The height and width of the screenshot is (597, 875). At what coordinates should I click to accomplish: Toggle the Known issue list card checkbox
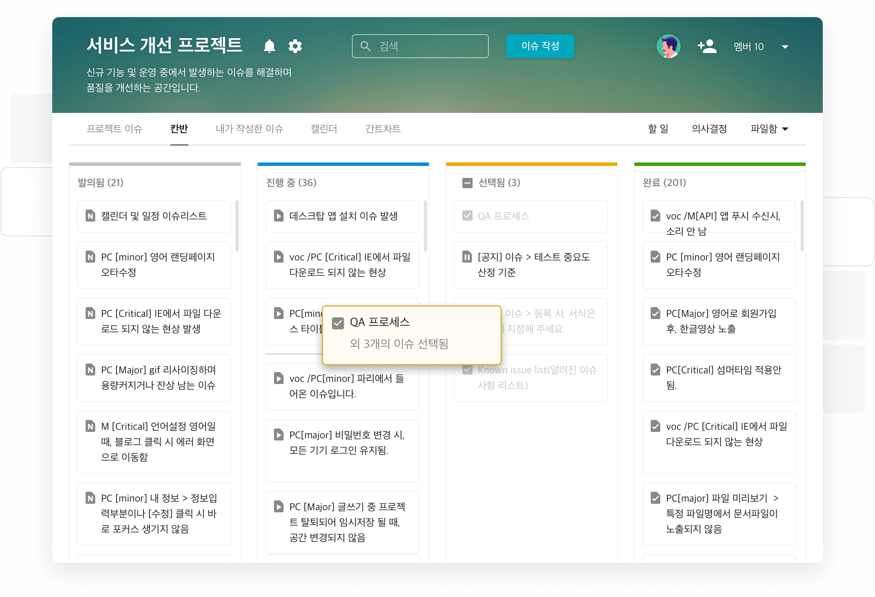[x=467, y=370]
